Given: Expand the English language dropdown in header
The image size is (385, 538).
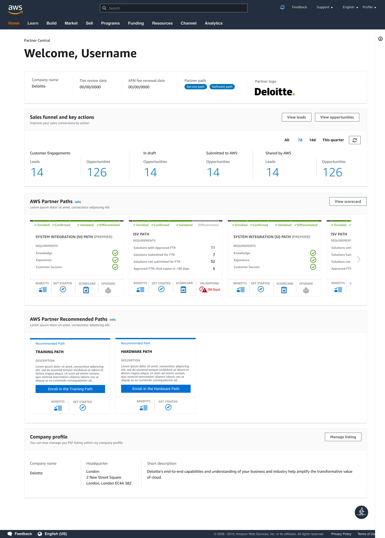Looking at the screenshot, I should click(x=350, y=7).
